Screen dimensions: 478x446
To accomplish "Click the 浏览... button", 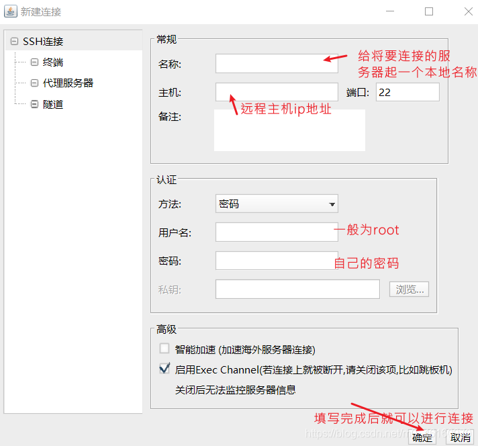I will [409, 289].
